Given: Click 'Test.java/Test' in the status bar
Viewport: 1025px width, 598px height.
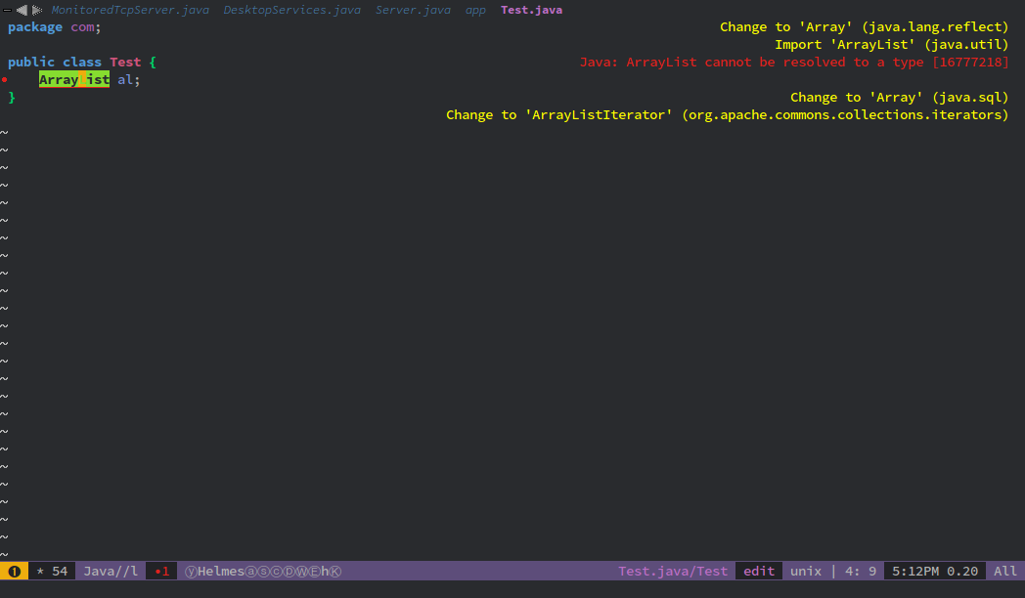Looking at the screenshot, I should pos(673,572).
